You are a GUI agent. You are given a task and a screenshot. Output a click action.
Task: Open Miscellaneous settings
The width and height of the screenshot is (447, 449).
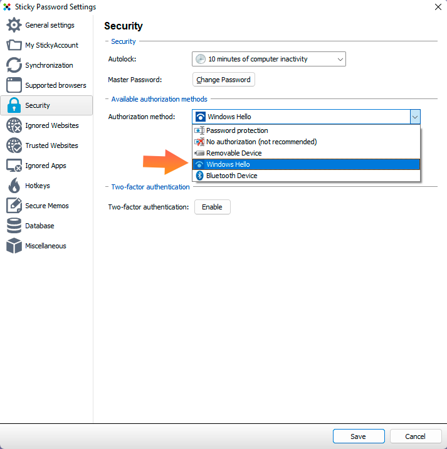(46, 246)
